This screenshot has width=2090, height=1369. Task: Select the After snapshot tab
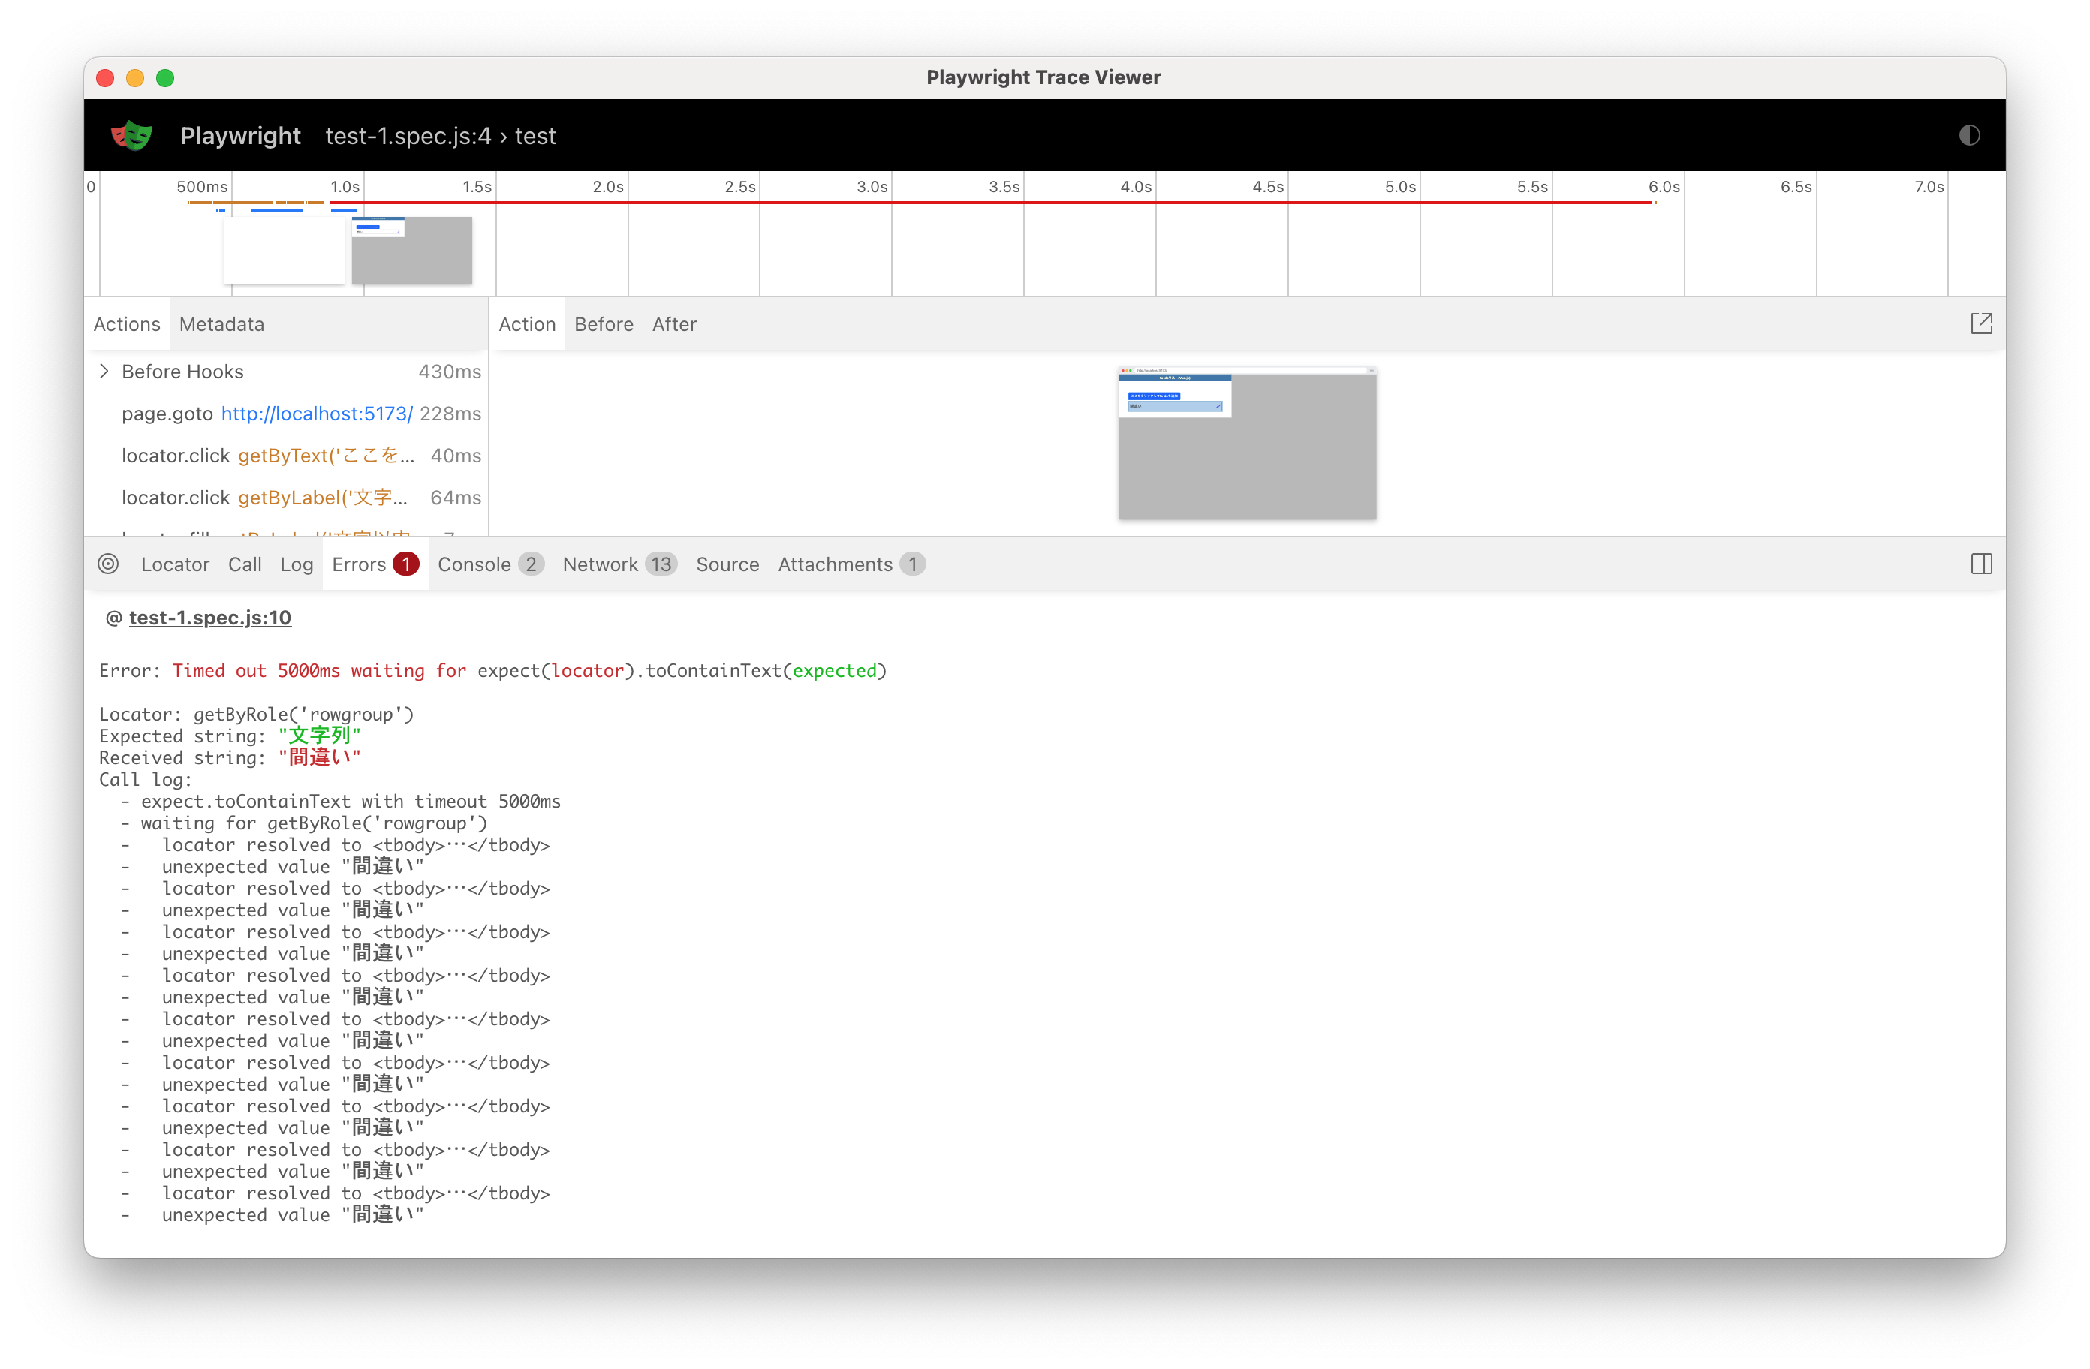[673, 324]
